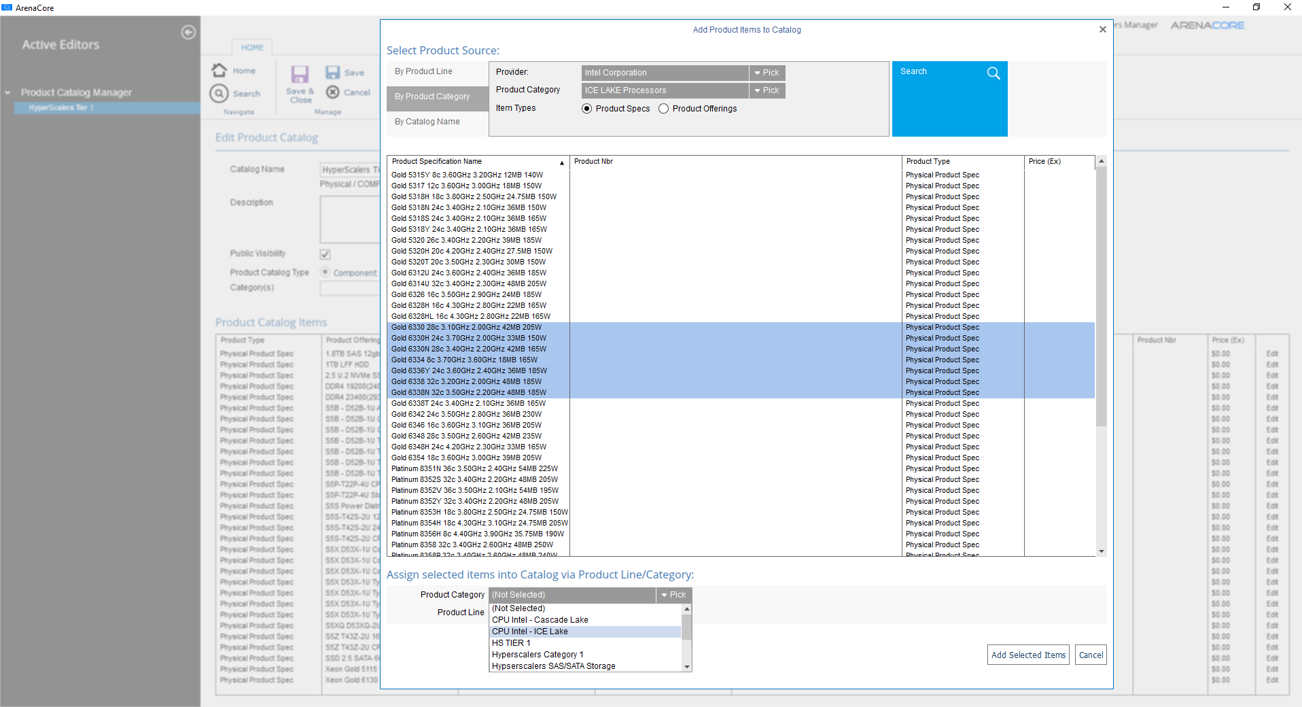Click the Cancel icon in the Manage group
This screenshot has width=1302, height=707.
tap(332, 92)
